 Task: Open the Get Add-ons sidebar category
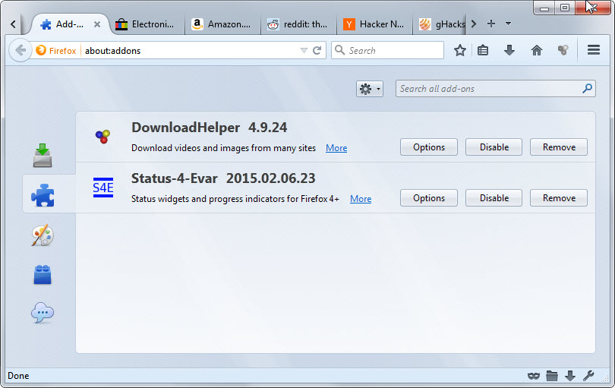pos(43,156)
